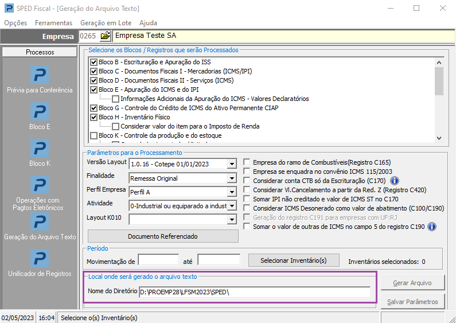Uncheck Bloco H - Inventário Físico
Image resolution: width=456 pixels, height=323 pixels.
pyautogui.click(x=93, y=117)
